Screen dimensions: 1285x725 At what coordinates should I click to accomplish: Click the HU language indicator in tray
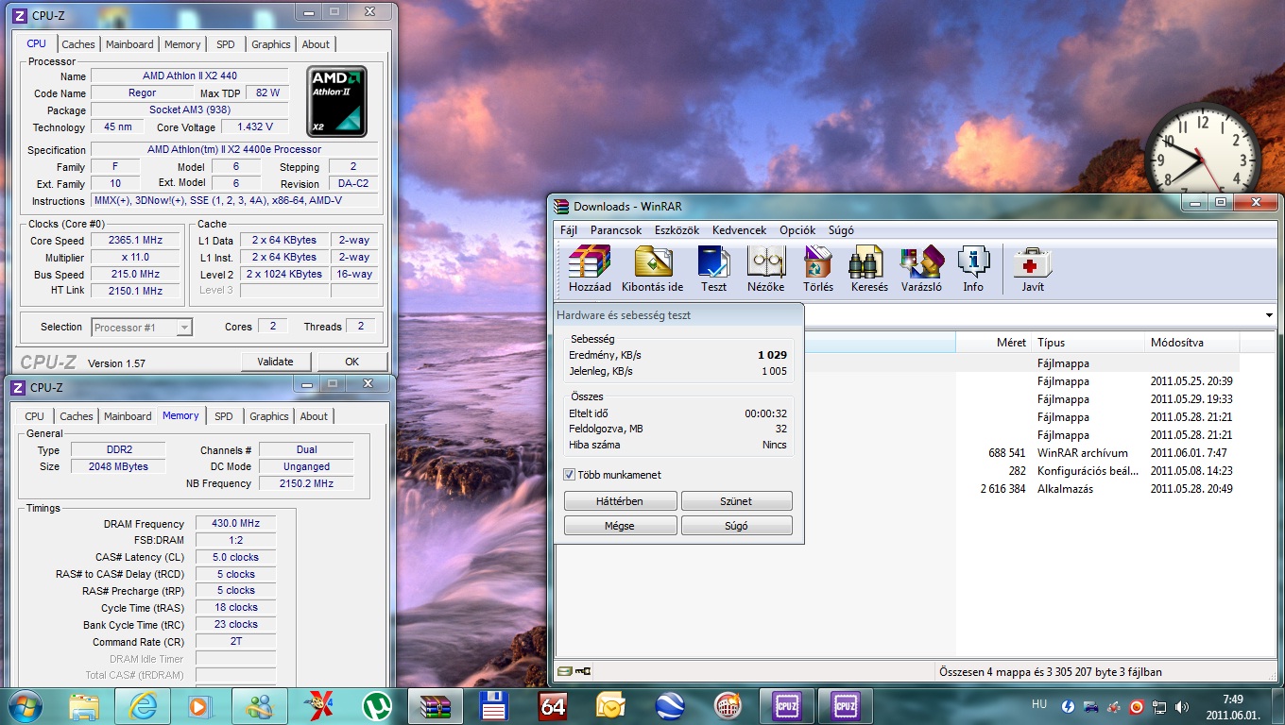pyautogui.click(x=1039, y=705)
